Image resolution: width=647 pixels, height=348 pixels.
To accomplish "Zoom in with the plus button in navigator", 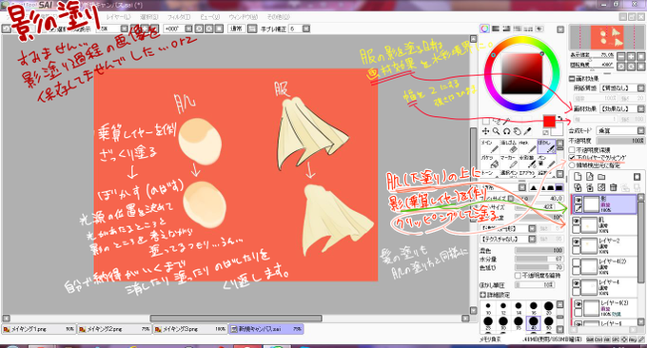I will (631, 56).
